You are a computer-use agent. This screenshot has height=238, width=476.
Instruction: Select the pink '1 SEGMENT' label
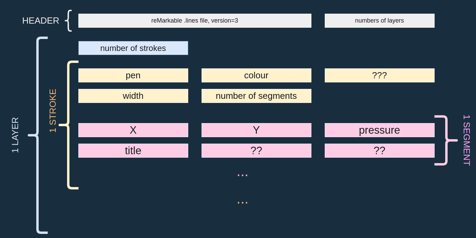[x=466, y=140]
